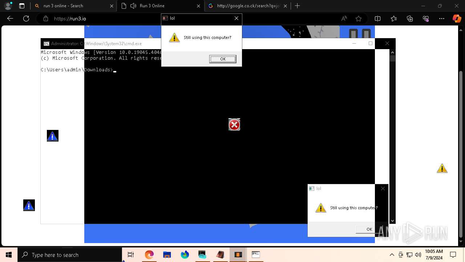This screenshot has height=262, width=465.
Task: Open the volume control in the tray
Action: [x=418, y=255]
